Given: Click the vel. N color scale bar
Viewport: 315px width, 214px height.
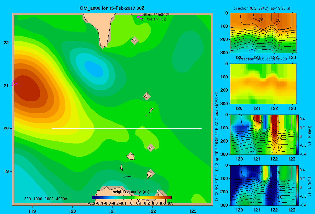Looking at the screenshot, I should click(x=297, y=134).
